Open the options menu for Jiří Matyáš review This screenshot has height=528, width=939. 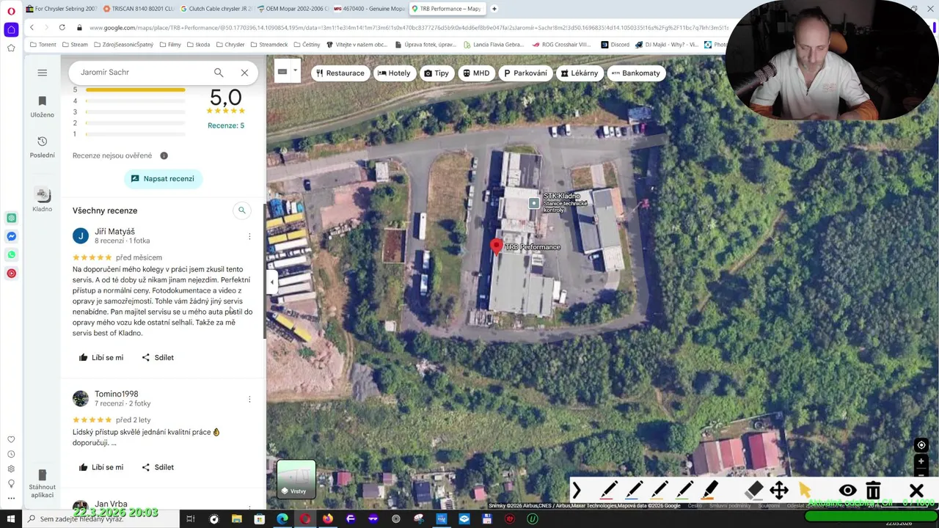click(249, 236)
